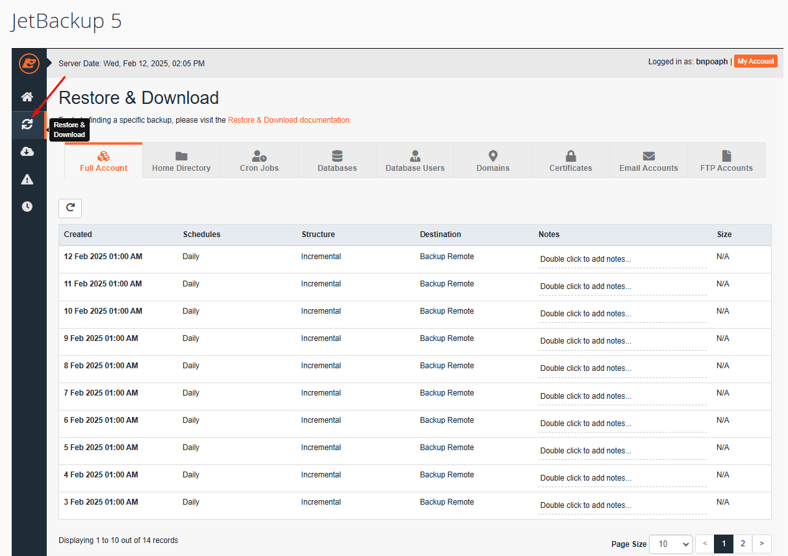Open Restore & Download sidebar icon
Viewport: 788px width, 556px height.
click(27, 124)
